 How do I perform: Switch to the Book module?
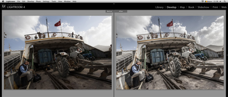(x=191, y=7)
